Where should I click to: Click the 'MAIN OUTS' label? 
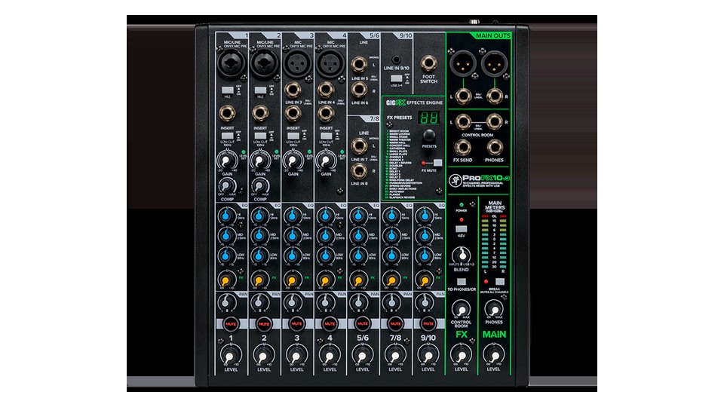click(x=492, y=35)
